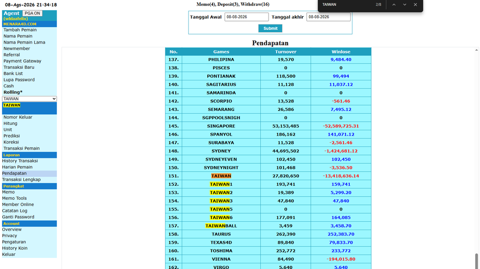Open Nomor Keluar page
The image size is (480, 269).
pyautogui.click(x=18, y=117)
